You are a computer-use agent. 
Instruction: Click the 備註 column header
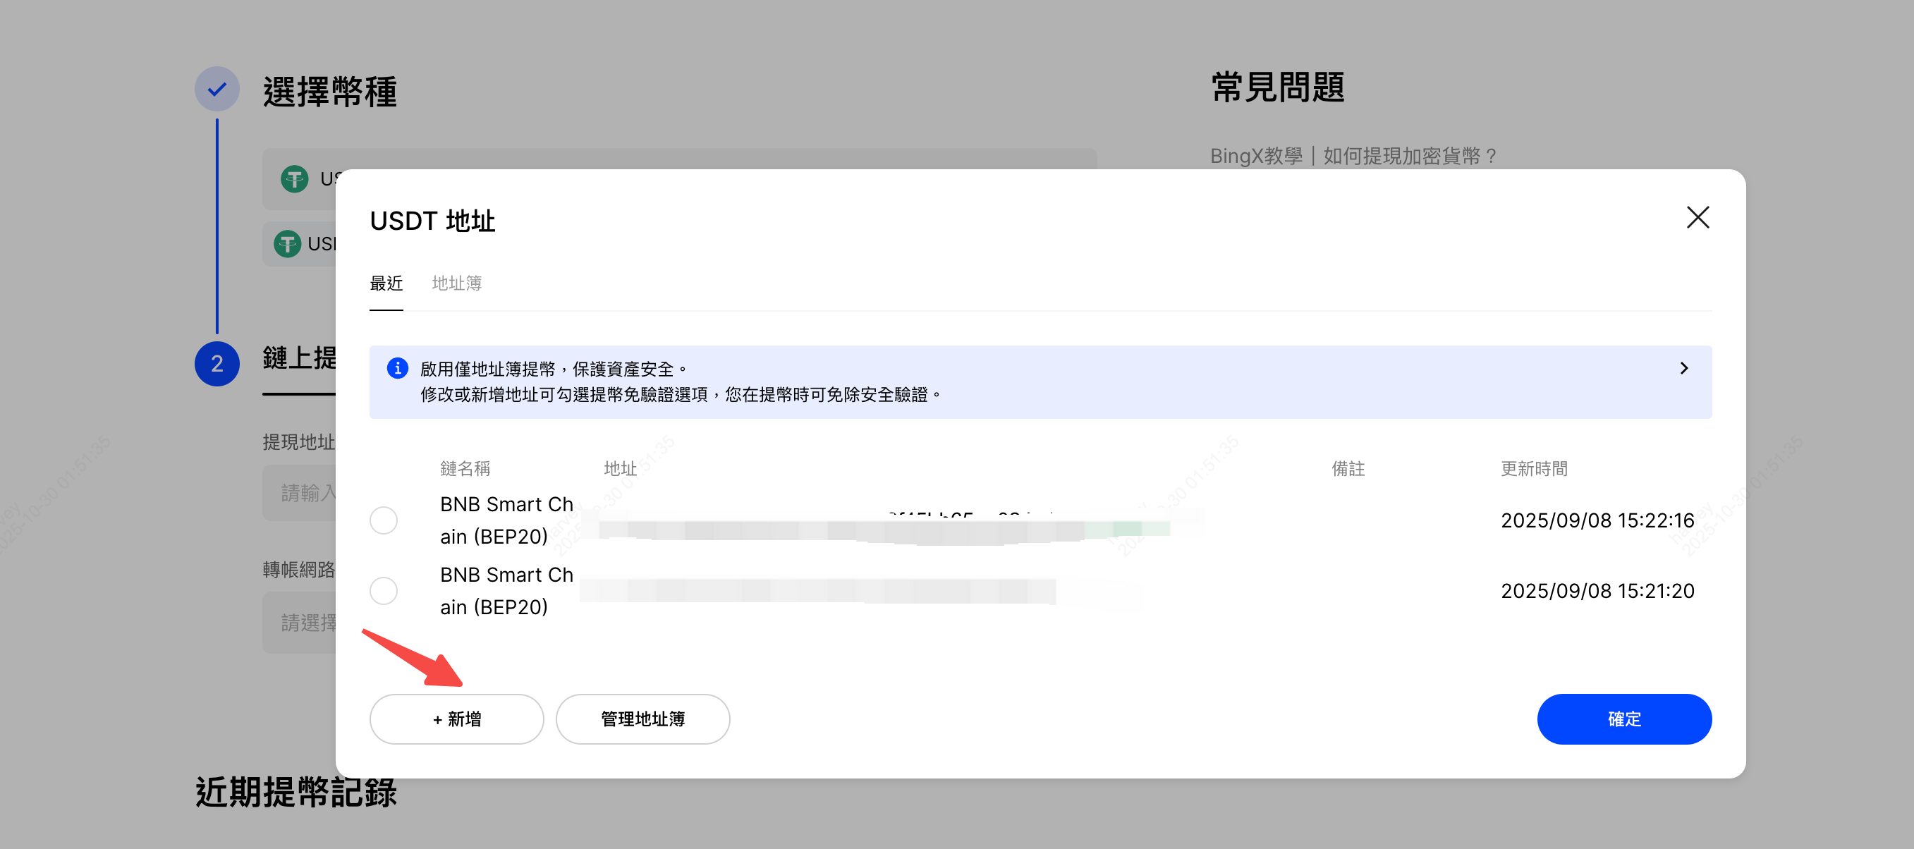click(1349, 469)
